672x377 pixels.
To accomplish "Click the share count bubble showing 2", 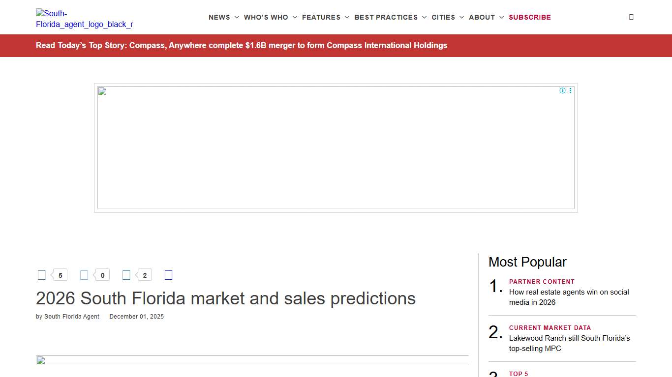I will click(145, 275).
